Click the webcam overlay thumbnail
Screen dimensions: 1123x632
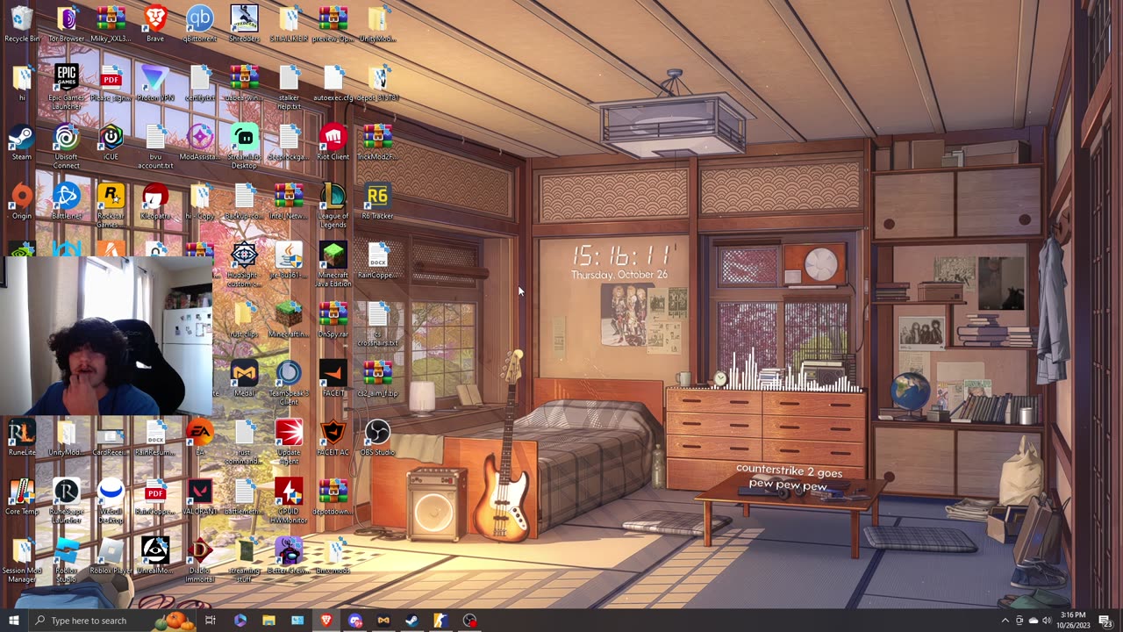click(106, 335)
